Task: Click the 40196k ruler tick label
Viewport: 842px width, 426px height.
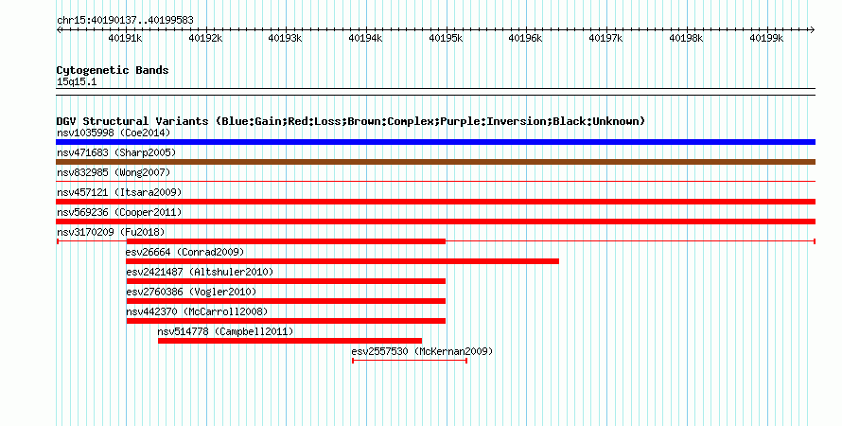Action: (526, 38)
